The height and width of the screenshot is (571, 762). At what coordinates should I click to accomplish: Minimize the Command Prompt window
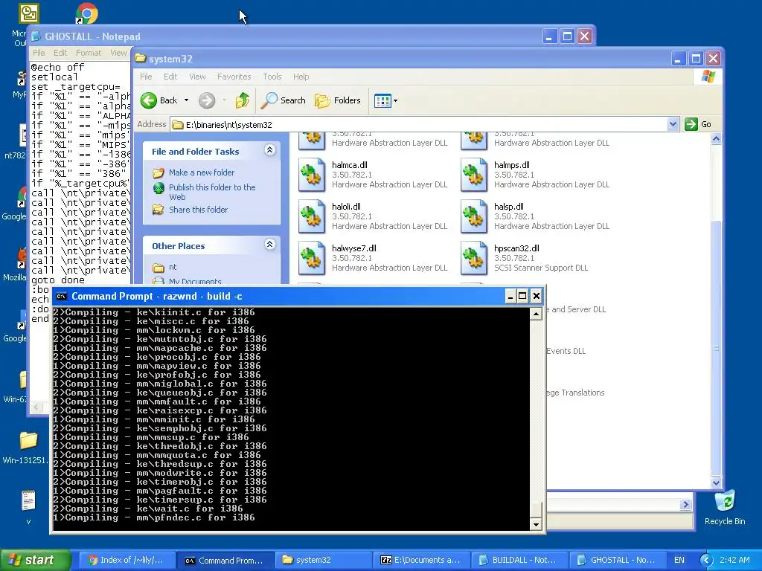(x=510, y=296)
